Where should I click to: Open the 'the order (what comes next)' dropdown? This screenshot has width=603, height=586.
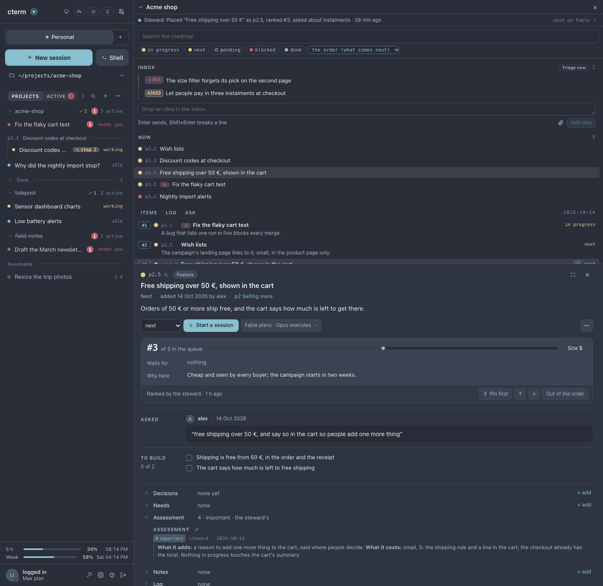point(353,50)
